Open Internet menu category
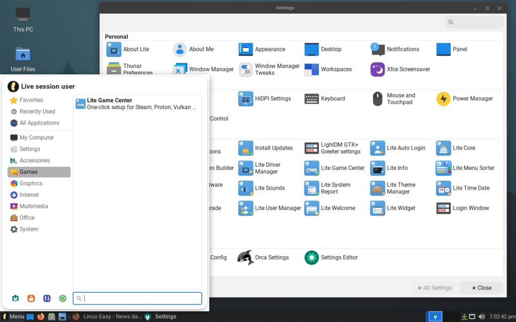This screenshot has width=516, height=322. tap(39, 195)
